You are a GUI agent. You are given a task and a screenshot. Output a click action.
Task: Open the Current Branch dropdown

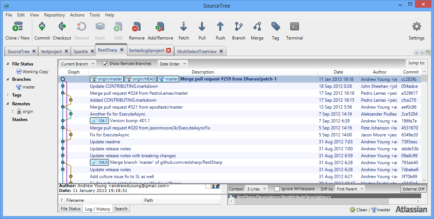77,64
